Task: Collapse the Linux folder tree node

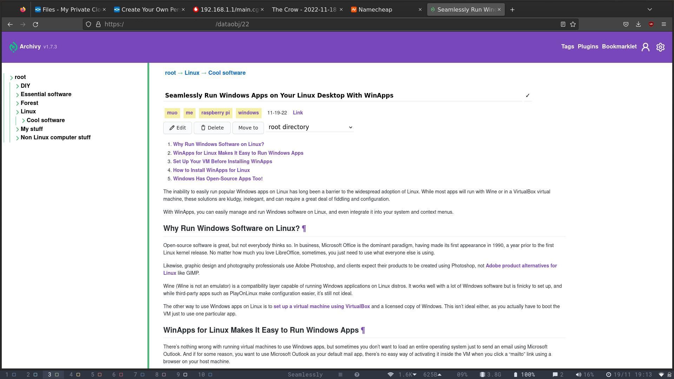Action: tap(18, 112)
